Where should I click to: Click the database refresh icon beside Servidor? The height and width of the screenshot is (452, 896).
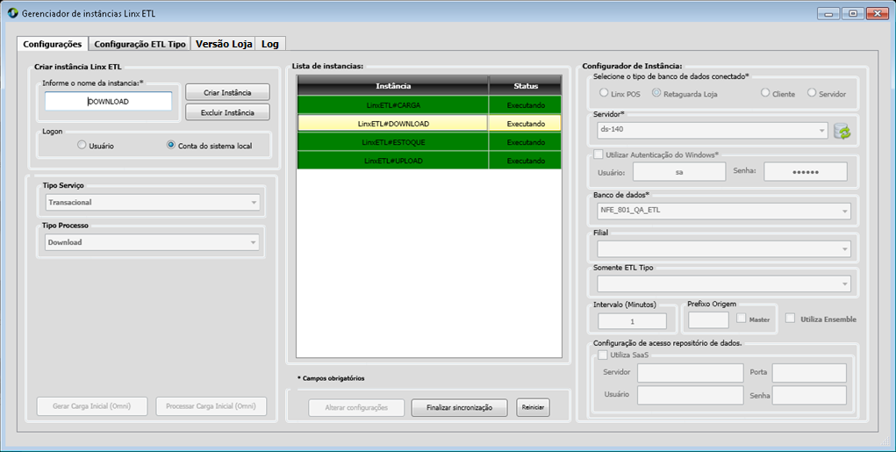842,131
